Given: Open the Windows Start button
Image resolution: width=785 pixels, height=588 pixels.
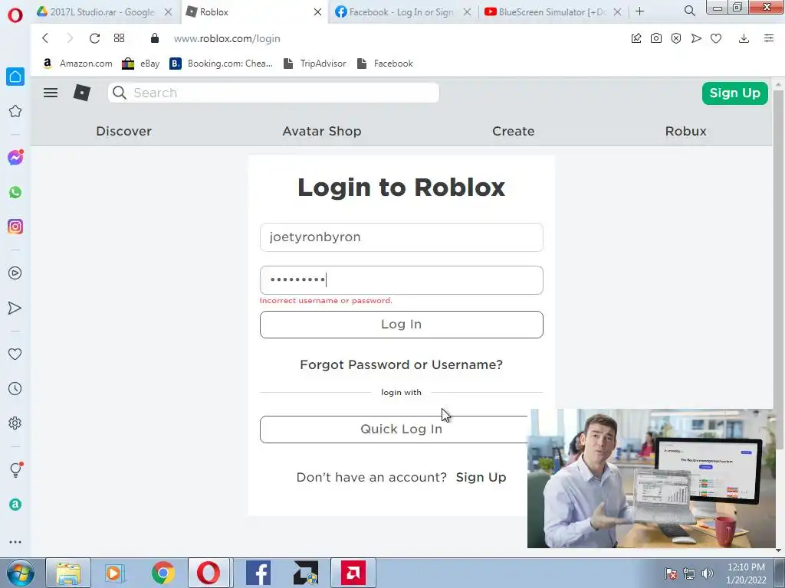Looking at the screenshot, I should (x=20, y=573).
